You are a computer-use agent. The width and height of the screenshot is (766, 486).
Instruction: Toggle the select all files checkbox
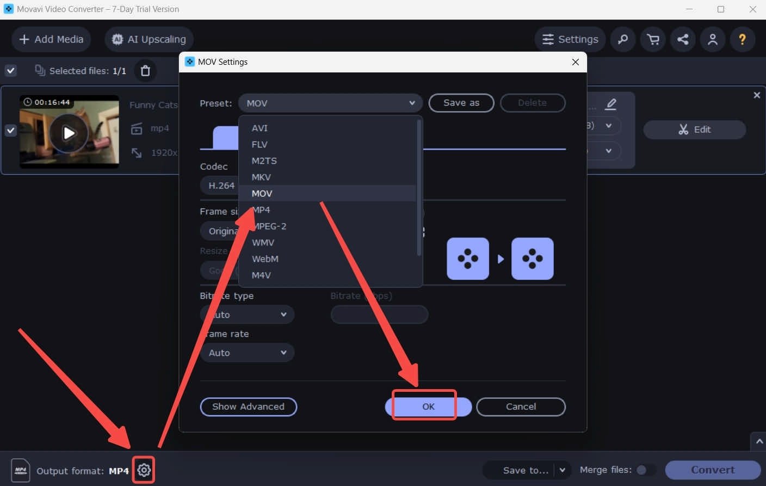point(11,70)
